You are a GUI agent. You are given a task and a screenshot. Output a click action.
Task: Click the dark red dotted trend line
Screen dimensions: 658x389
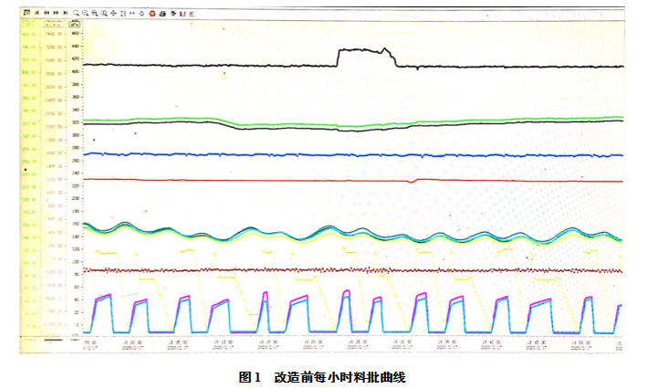point(274,270)
